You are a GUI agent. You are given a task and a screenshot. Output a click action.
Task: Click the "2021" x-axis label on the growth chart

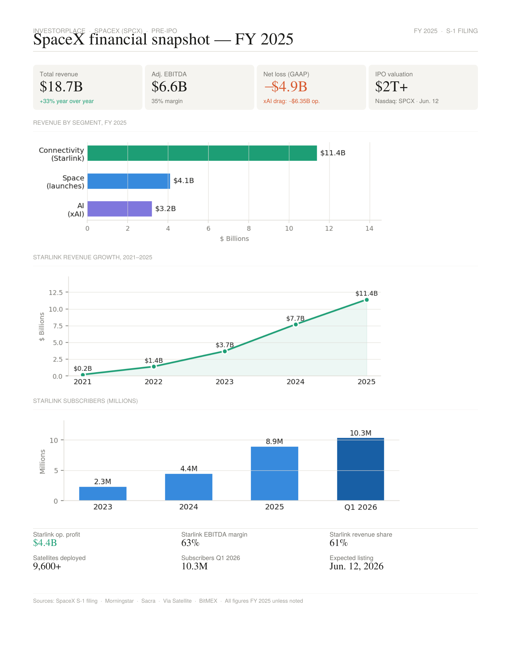(x=83, y=382)
